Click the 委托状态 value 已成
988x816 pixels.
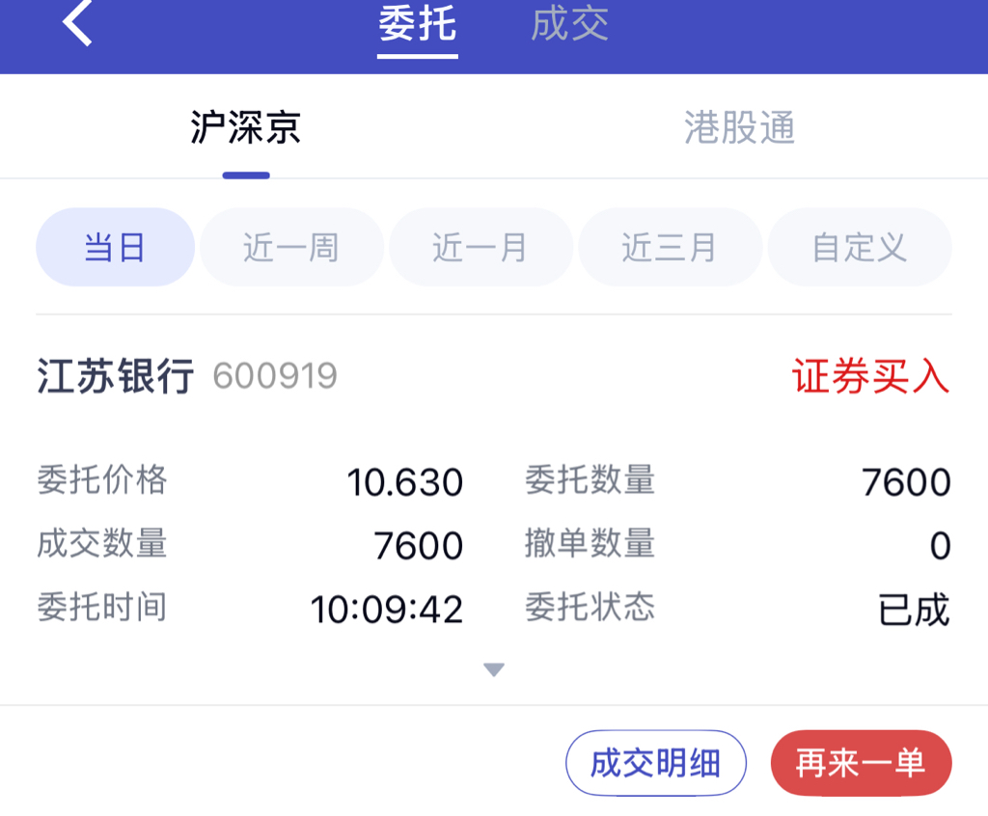coord(915,610)
